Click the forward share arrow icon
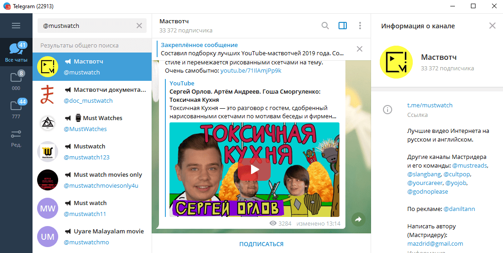 pos(358,220)
